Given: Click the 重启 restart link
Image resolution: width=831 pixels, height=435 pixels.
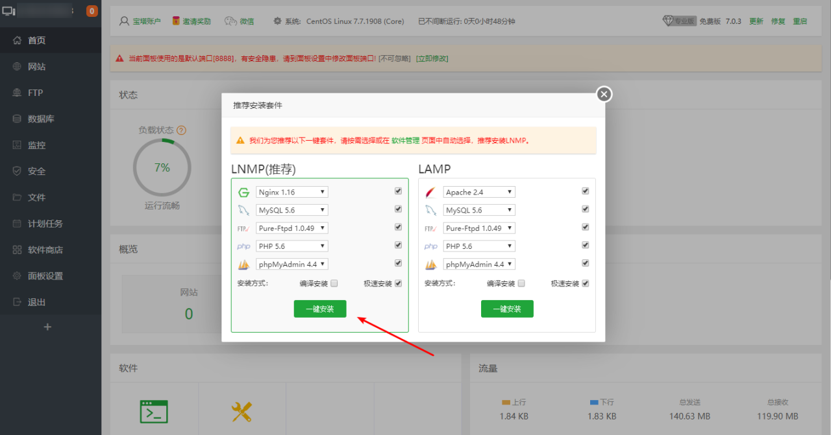Looking at the screenshot, I should tap(800, 21).
